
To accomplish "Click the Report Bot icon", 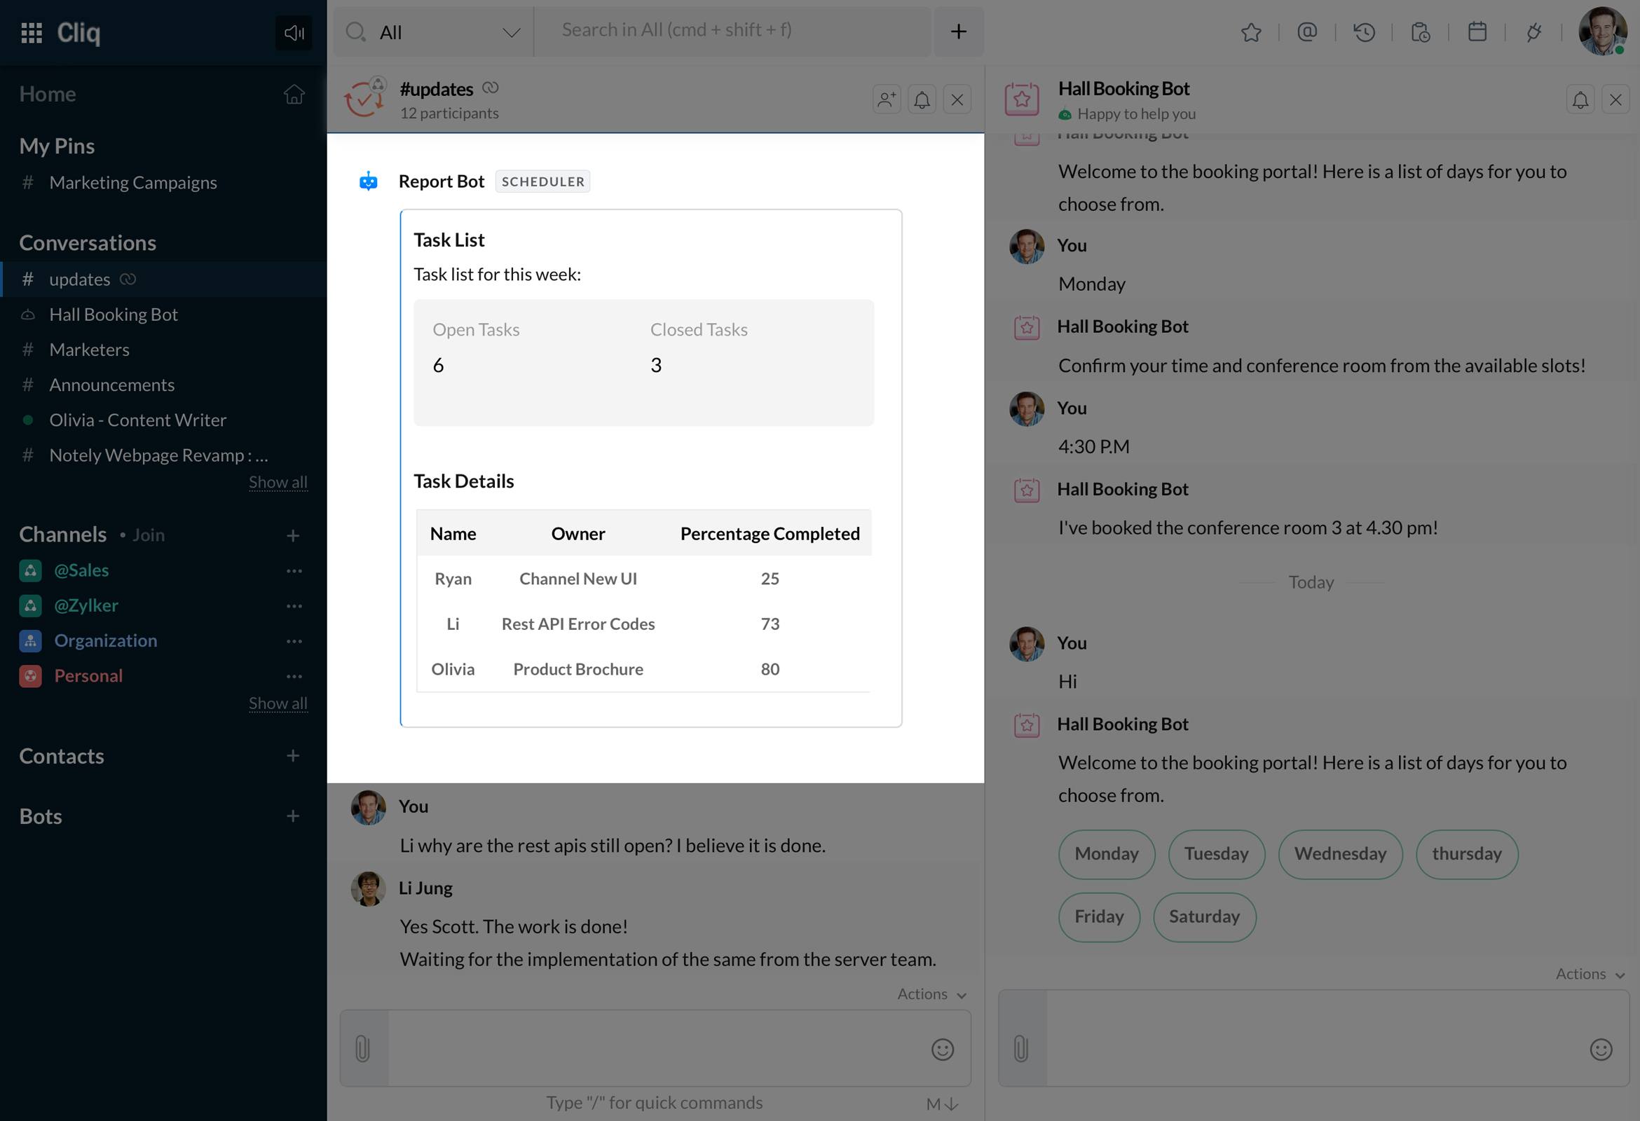I will [369, 181].
